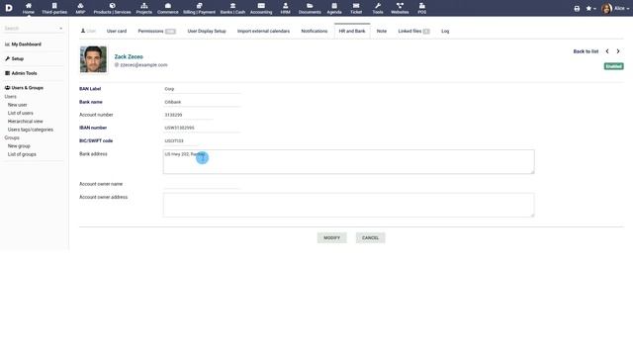Go to next user record arrow

(618, 51)
